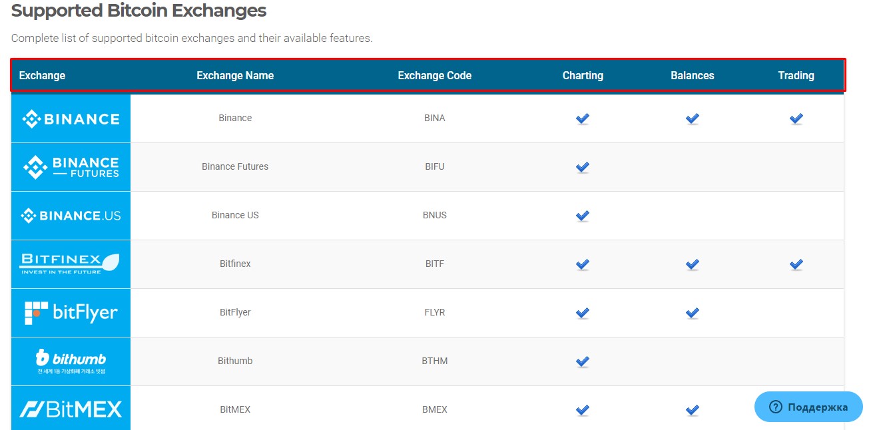Screen dimensions: 875x430
Task: Click the Charting checkmark for Bithumb
Action: click(583, 361)
